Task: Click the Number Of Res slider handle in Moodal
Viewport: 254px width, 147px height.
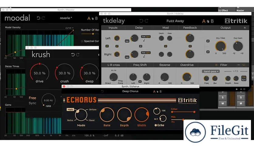Action: [93, 34]
